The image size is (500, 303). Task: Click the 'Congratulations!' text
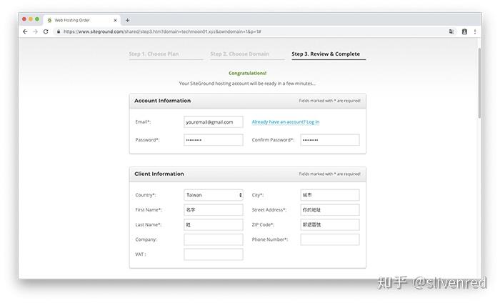coord(247,73)
